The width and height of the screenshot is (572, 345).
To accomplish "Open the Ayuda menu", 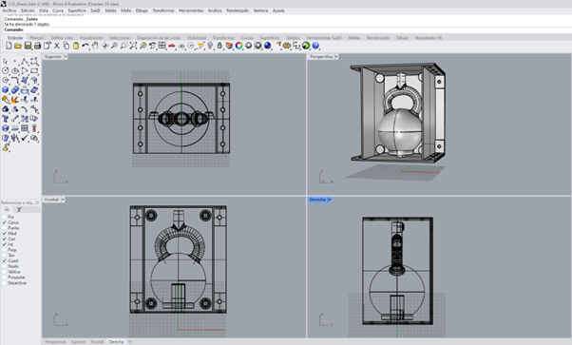I will [278, 10].
